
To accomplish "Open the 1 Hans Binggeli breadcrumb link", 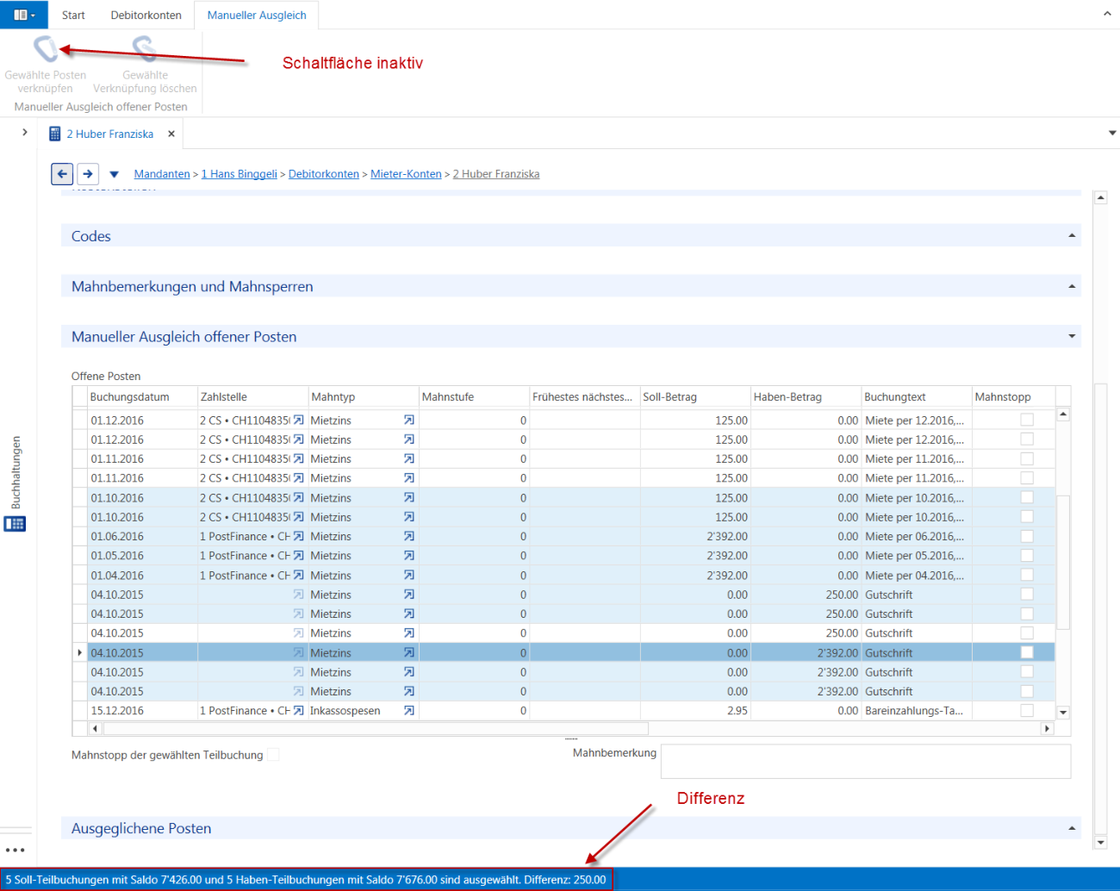I will [240, 174].
